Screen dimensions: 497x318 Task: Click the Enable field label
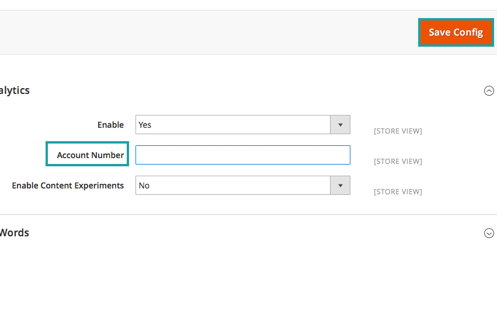click(x=110, y=125)
